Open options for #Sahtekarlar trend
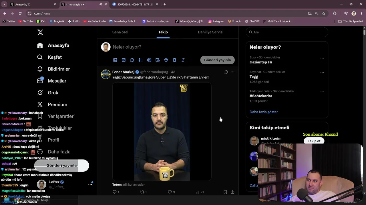Image resolution: width=366 pixels, height=205 pixels. coord(322,92)
